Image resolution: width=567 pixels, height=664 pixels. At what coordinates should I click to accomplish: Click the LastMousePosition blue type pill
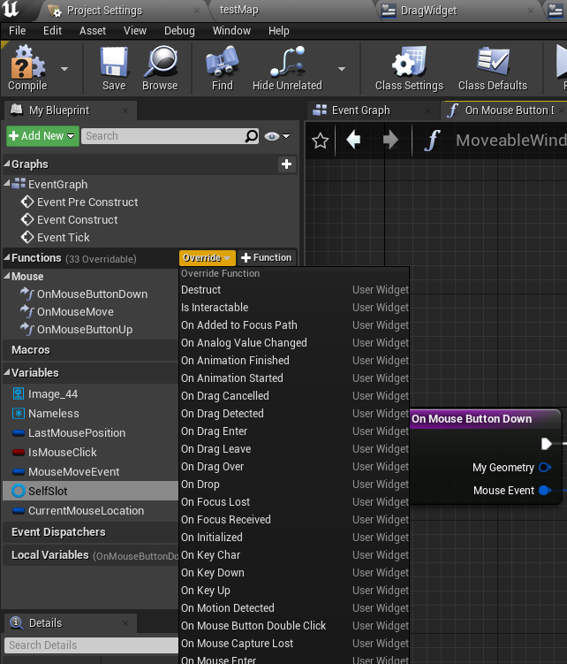(x=19, y=432)
